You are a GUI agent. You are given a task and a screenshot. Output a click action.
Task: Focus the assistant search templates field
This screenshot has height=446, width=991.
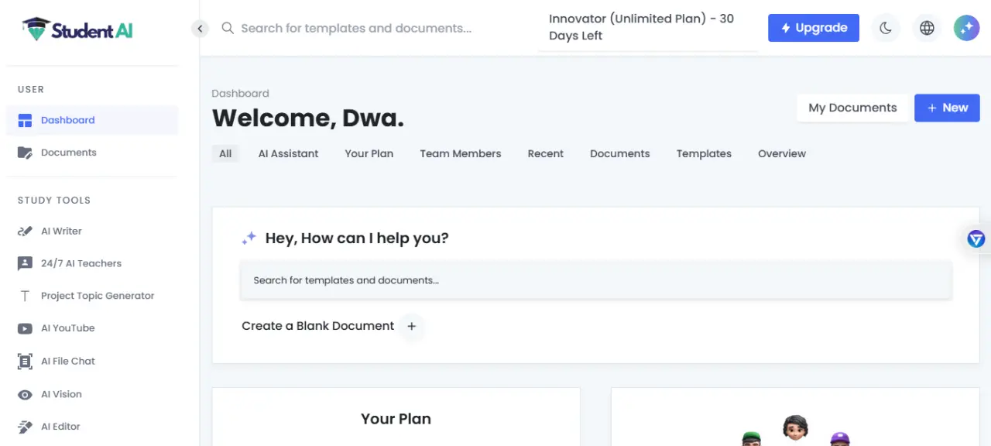(596, 280)
